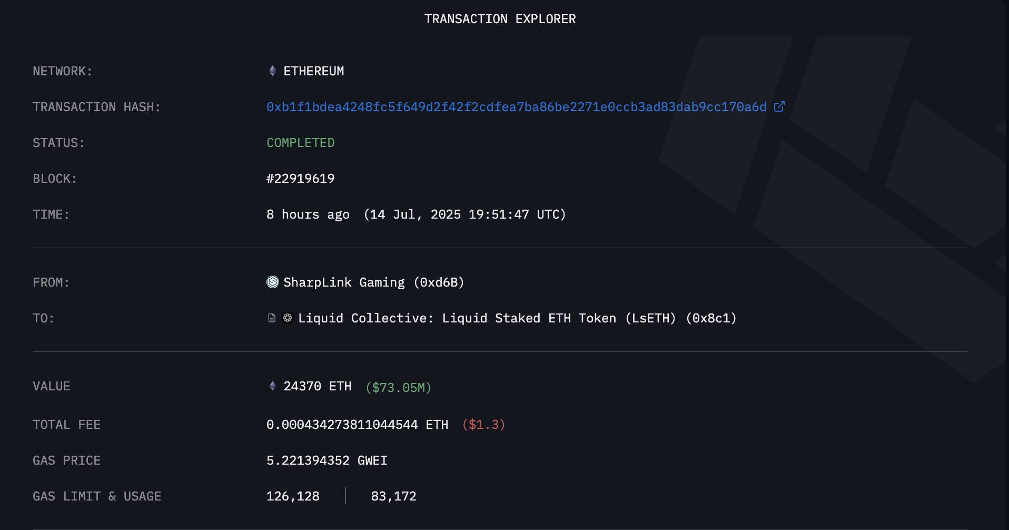Image resolution: width=1009 pixels, height=530 pixels.
Task: Click the COMPLETED status text
Action: click(x=300, y=143)
